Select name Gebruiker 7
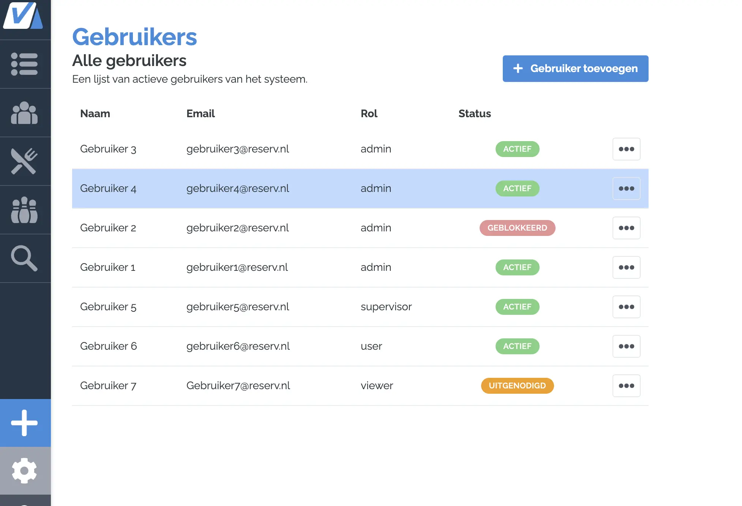This screenshot has width=742, height=506. [x=108, y=386]
